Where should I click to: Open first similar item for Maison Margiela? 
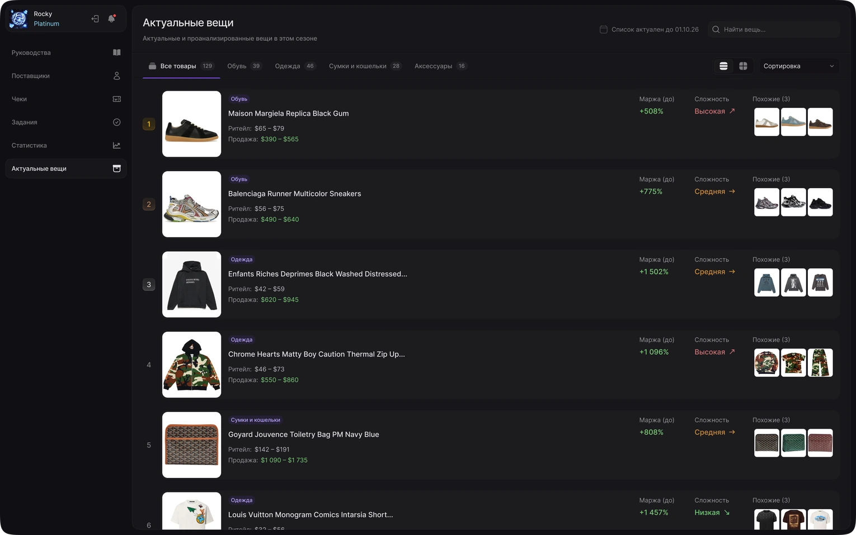766,122
